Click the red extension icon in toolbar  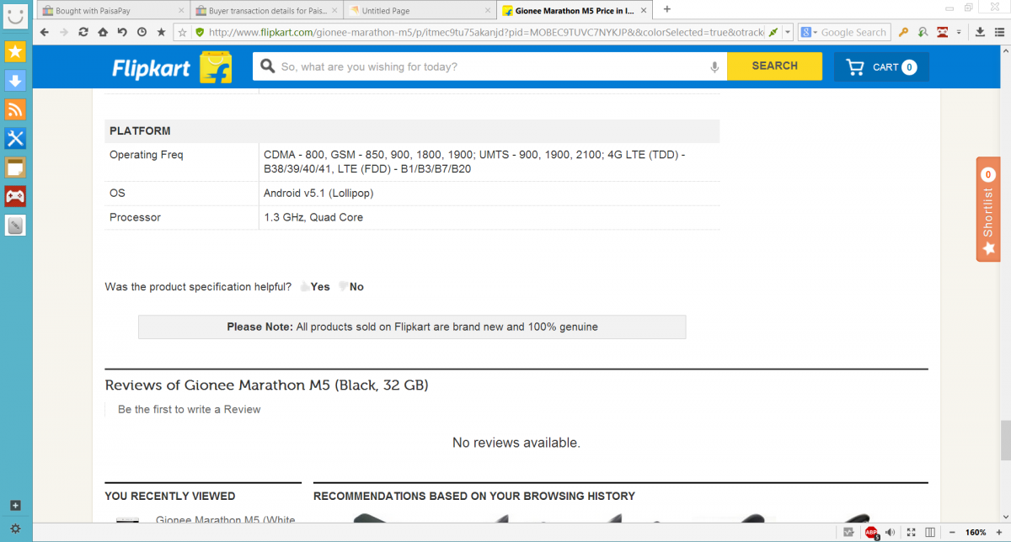[x=943, y=32]
